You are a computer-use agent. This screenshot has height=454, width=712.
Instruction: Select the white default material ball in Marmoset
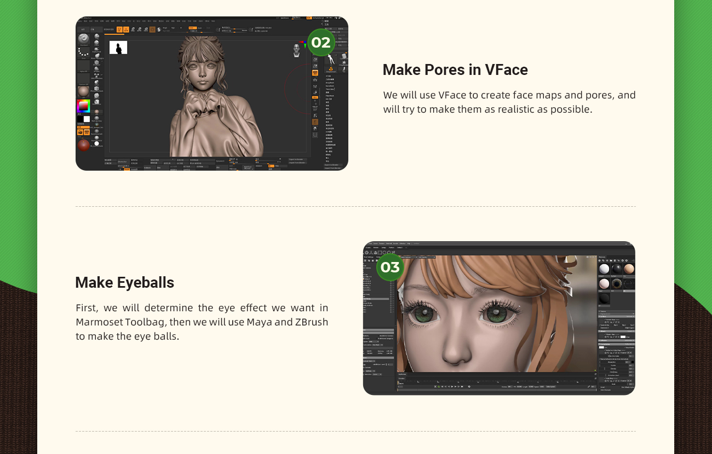pyautogui.click(x=604, y=269)
